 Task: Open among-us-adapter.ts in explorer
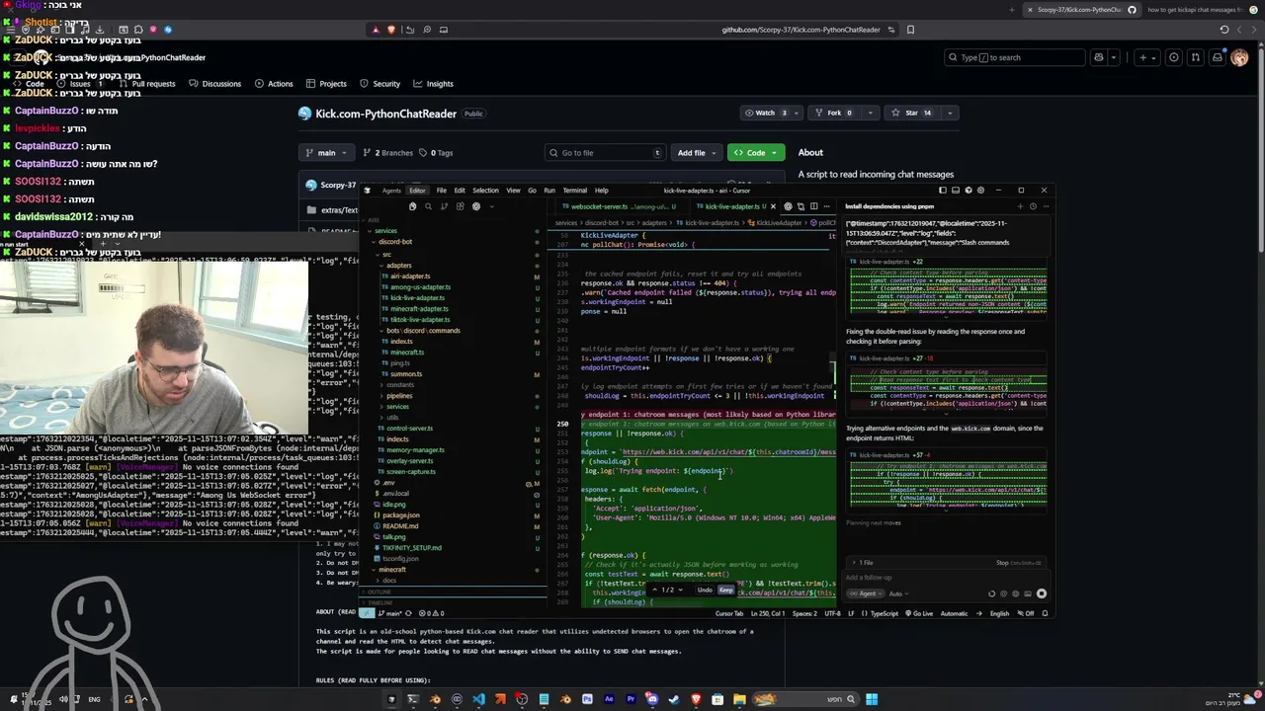(x=420, y=287)
